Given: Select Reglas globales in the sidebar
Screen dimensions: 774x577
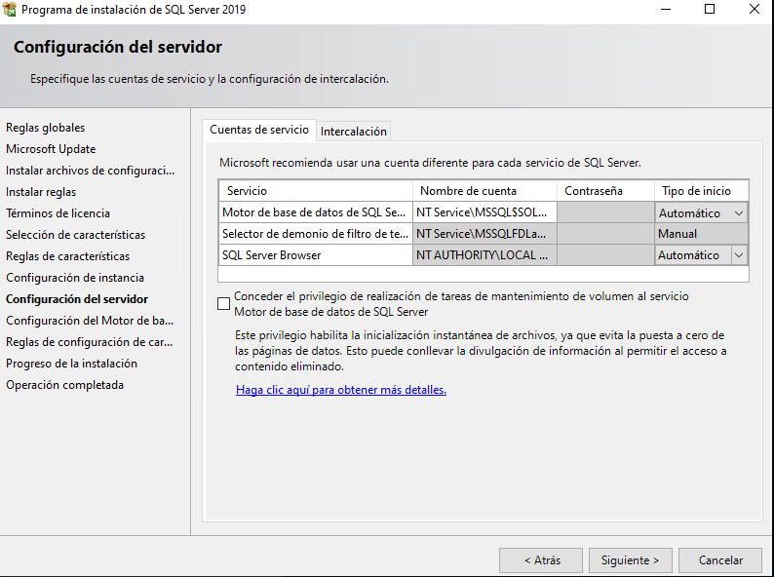Looking at the screenshot, I should point(46,128).
